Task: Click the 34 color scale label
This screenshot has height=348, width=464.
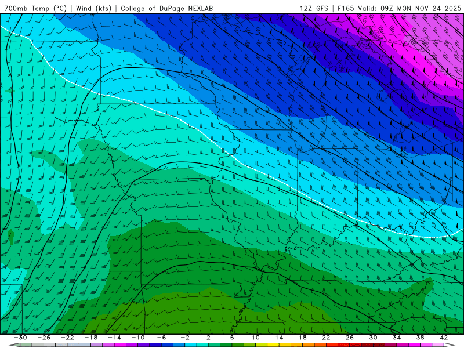Action: point(397,338)
